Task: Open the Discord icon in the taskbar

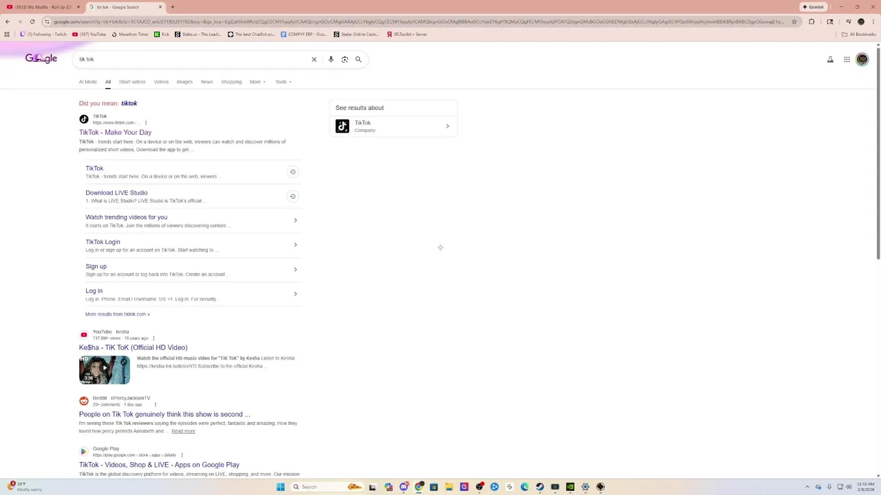Action: pos(404,487)
